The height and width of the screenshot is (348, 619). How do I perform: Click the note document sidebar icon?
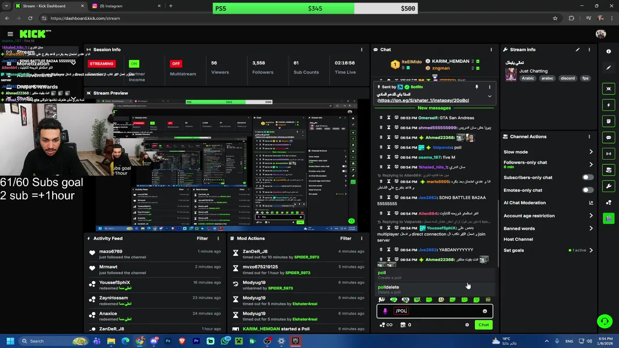tap(608, 121)
